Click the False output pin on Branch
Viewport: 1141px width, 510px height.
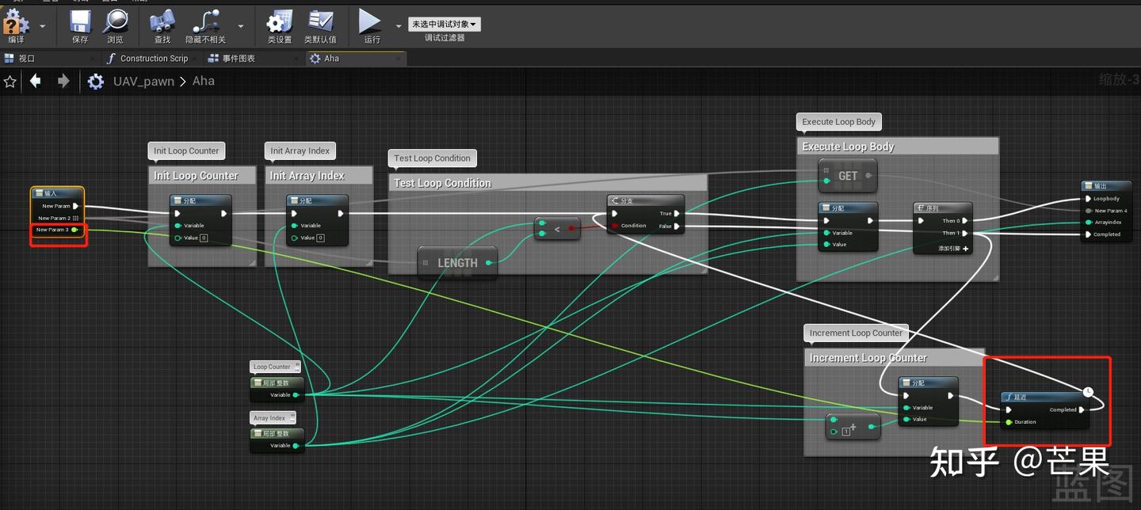(677, 226)
